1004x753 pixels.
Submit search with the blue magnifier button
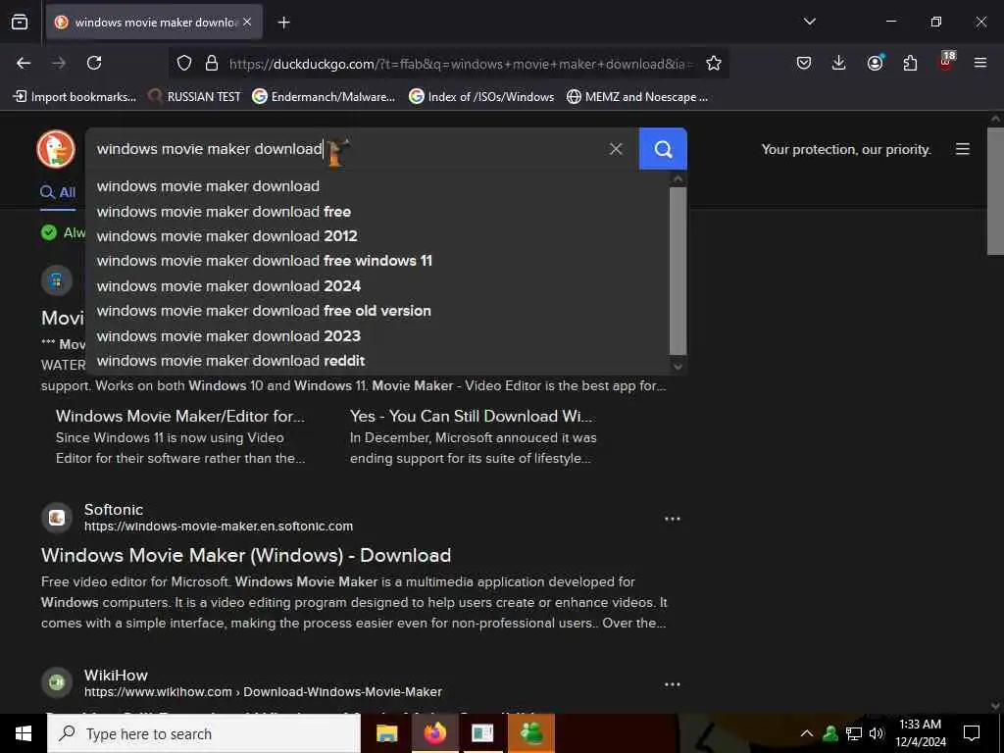click(663, 149)
